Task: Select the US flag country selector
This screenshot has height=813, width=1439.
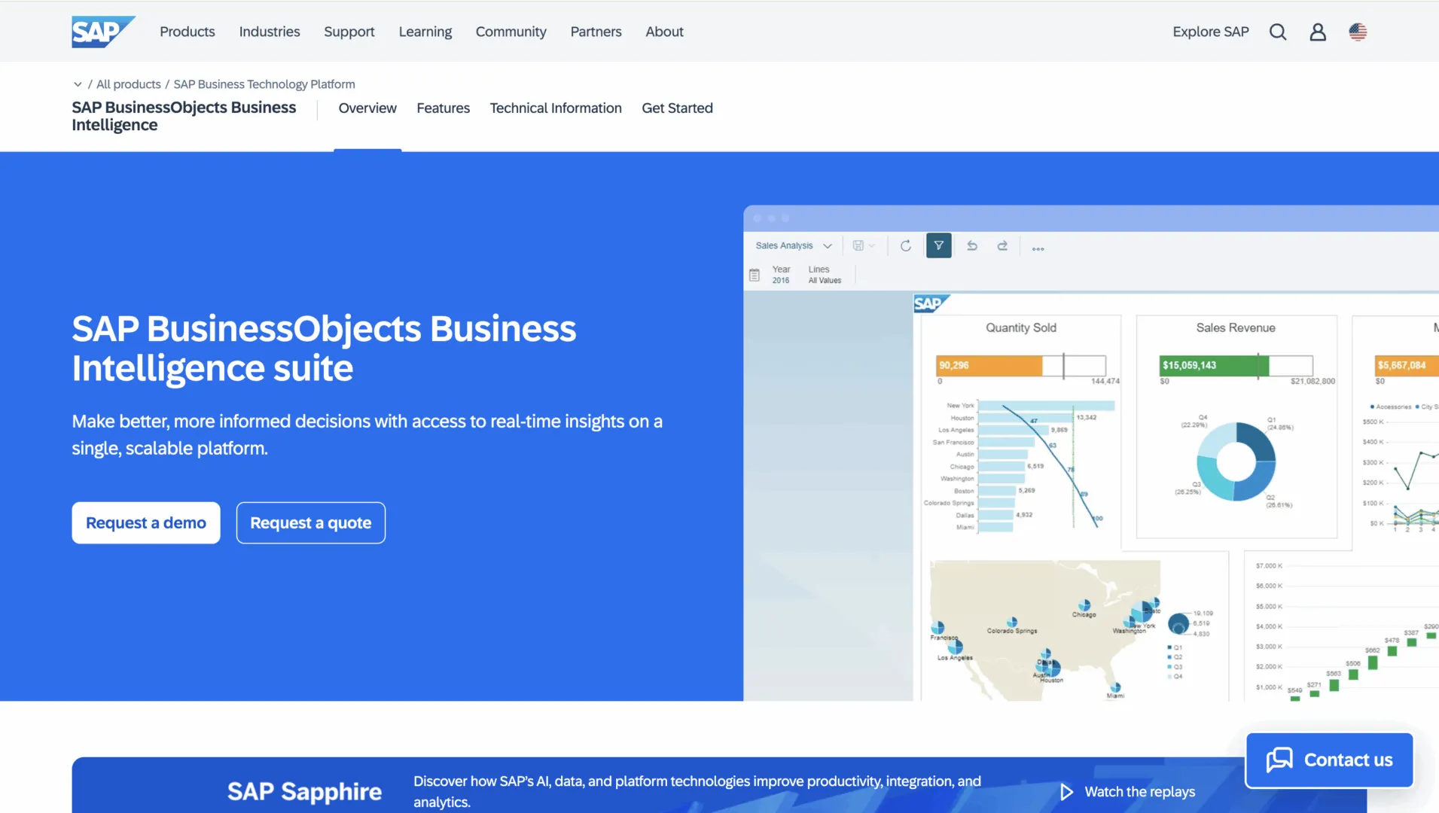Action: (1358, 32)
